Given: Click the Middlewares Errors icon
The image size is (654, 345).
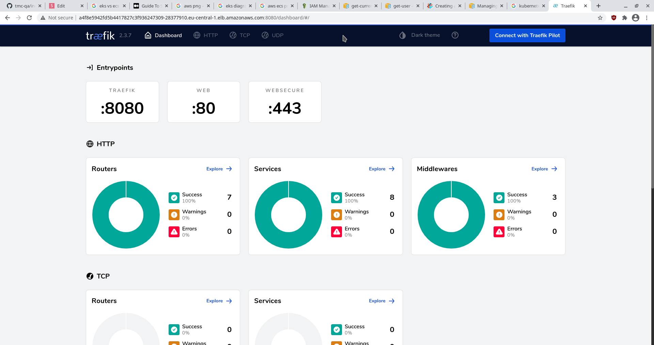Looking at the screenshot, I should coord(499,231).
